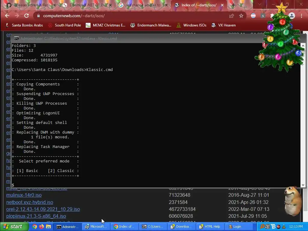Click the 12:13 PM taskbar clock
Image resolution: width=308 pixels, height=231 pixels.
(x=296, y=227)
